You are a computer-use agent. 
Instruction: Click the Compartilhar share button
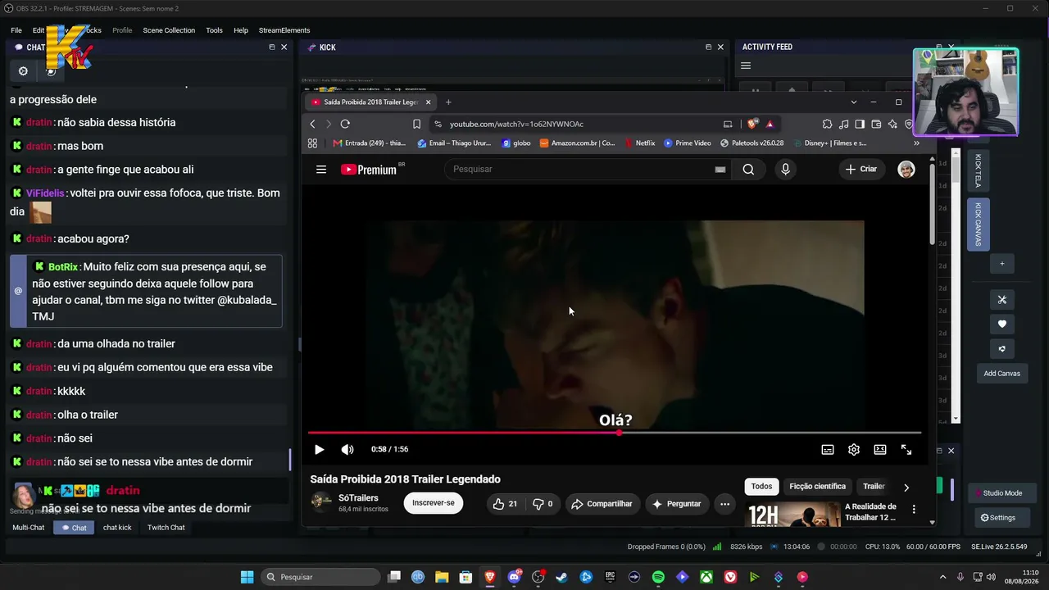pyautogui.click(x=602, y=504)
